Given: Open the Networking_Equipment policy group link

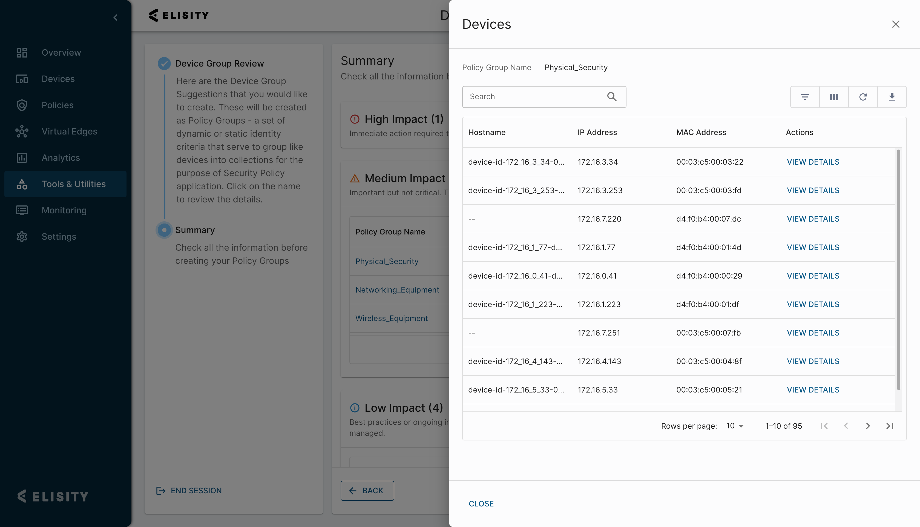Looking at the screenshot, I should (x=397, y=290).
